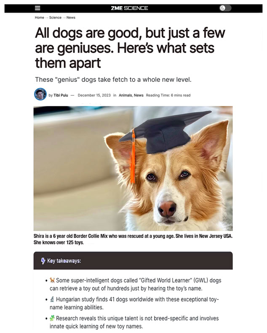The height and width of the screenshot is (333, 267).
Task: Click the Key takeaways header bar
Action: tap(133, 260)
